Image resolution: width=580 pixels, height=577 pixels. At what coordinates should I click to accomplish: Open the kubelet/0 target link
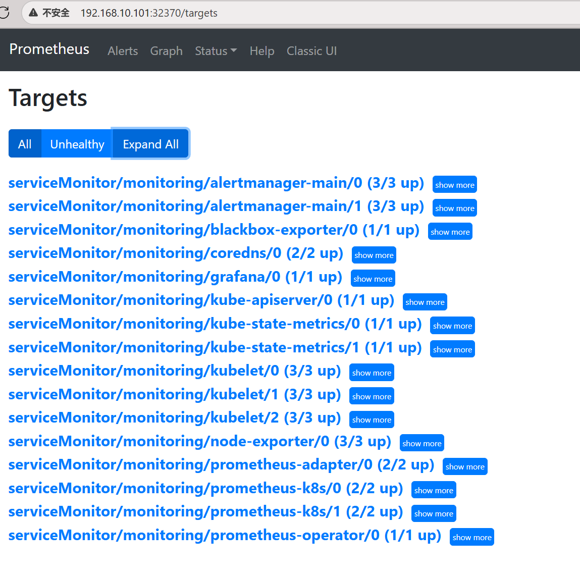[175, 371]
